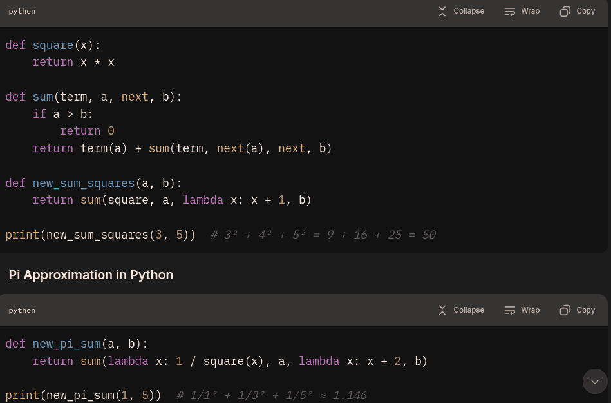Image resolution: width=611 pixels, height=403 pixels.
Task: Copy the sum squares code block
Action: tap(577, 12)
